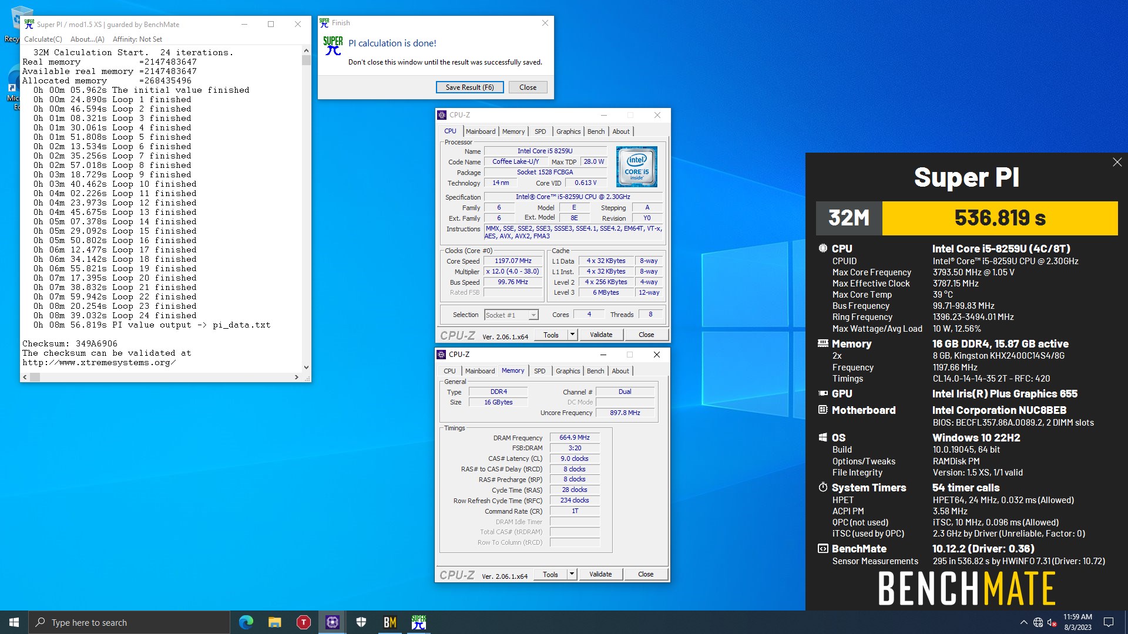1128x634 pixels.
Task: Click Close button in lower CPU-Z window
Action: [646, 574]
